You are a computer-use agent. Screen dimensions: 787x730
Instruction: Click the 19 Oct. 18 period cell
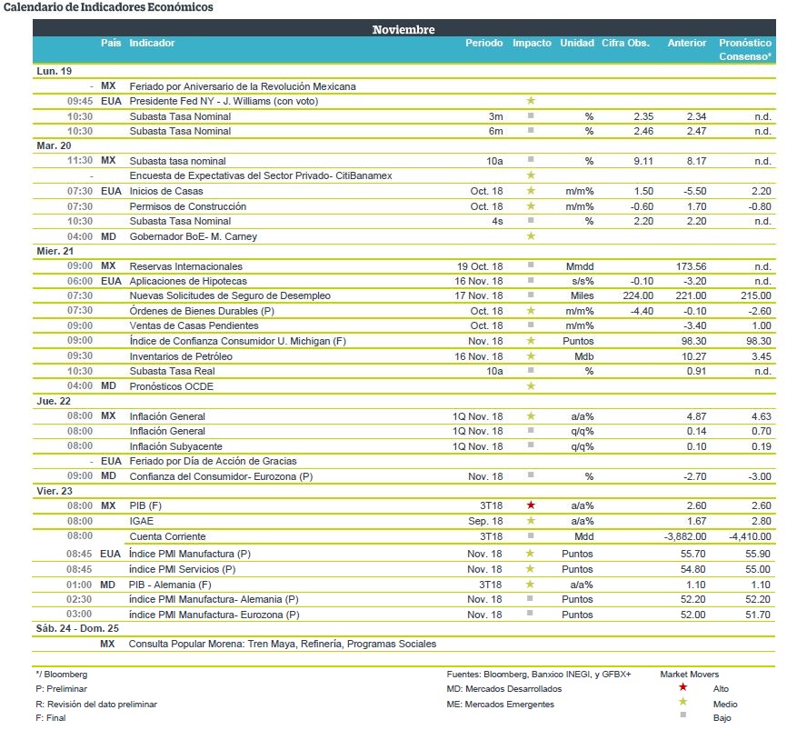click(x=479, y=266)
